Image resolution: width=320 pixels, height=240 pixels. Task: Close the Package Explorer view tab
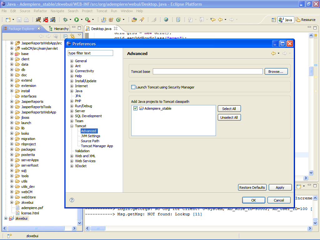click(x=39, y=28)
